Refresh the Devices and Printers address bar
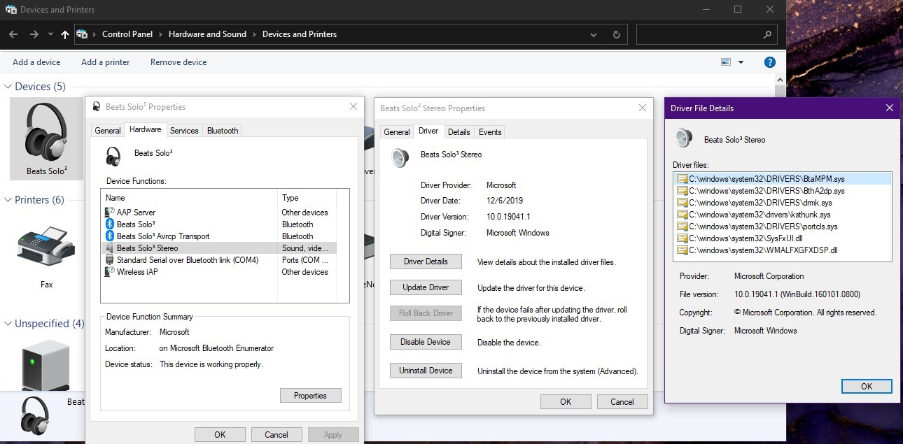Image resolution: width=903 pixels, height=444 pixels. click(x=616, y=34)
